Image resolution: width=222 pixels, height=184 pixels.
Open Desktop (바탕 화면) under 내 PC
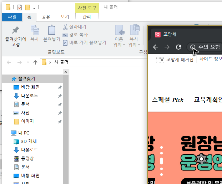click(26, 176)
